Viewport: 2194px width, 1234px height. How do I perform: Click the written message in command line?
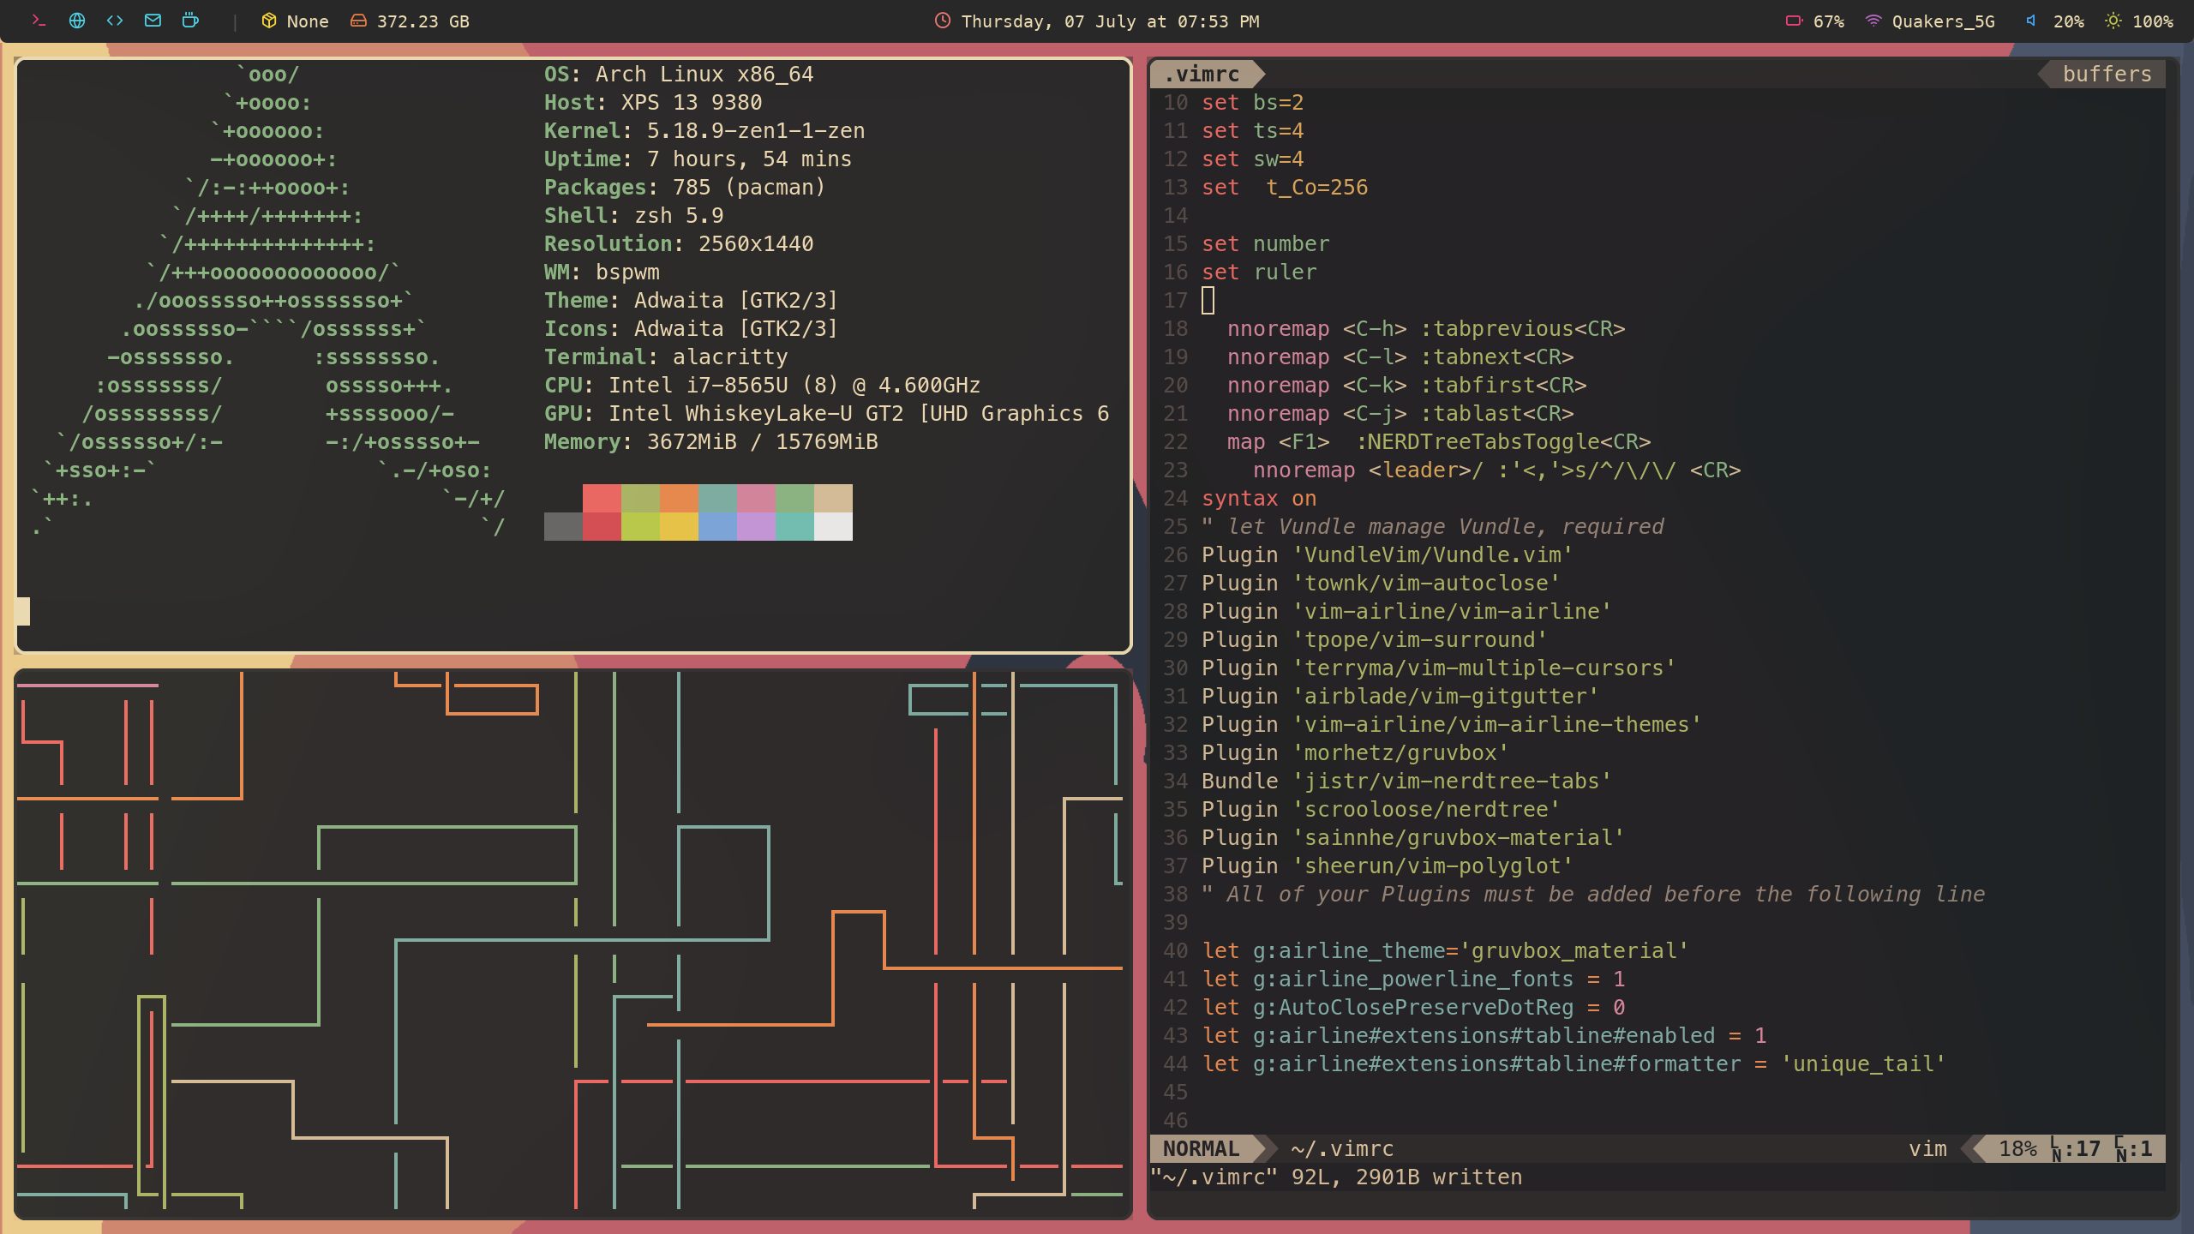tap(1335, 1177)
